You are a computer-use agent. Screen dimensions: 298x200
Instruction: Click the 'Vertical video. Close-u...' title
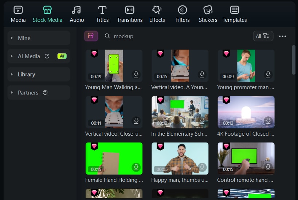click(114, 134)
